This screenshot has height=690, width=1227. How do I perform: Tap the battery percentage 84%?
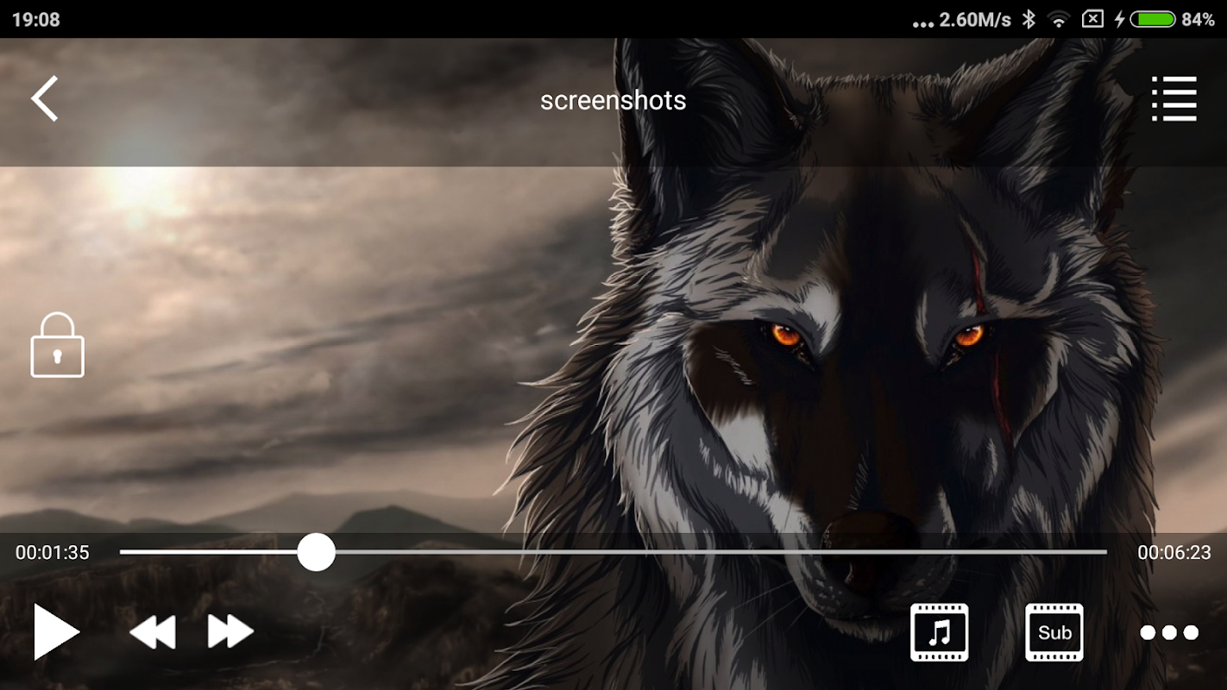click(x=1199, y=19)
